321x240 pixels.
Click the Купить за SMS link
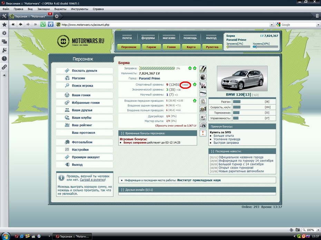coord(220,132)
